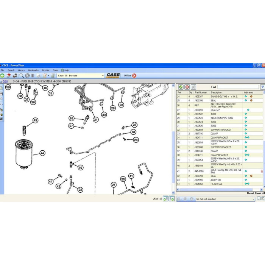Screen dimensions: 265x265
Task: Select the INSTRUCTION INJECTOR ASSY row
Action: pyautogui.click(x=220, y=105)
